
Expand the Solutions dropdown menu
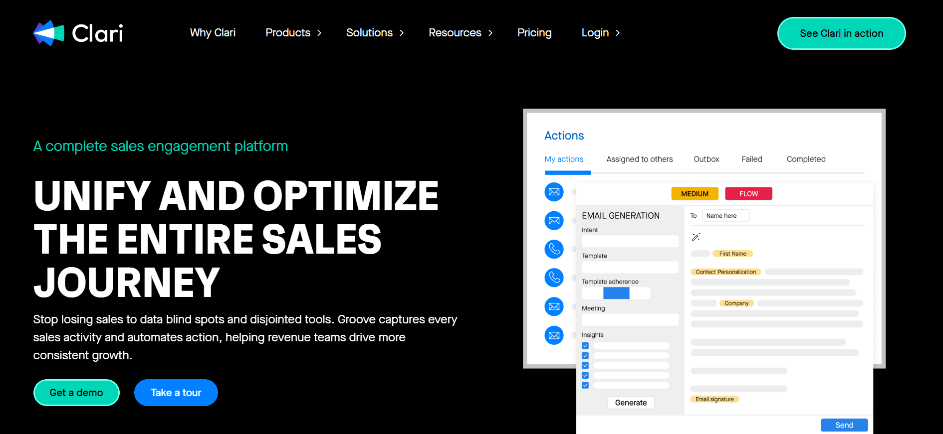[x=375, y=33]
